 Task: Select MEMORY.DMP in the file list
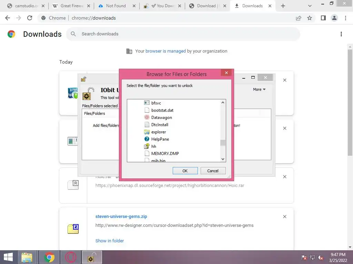[x=165, y=154]
